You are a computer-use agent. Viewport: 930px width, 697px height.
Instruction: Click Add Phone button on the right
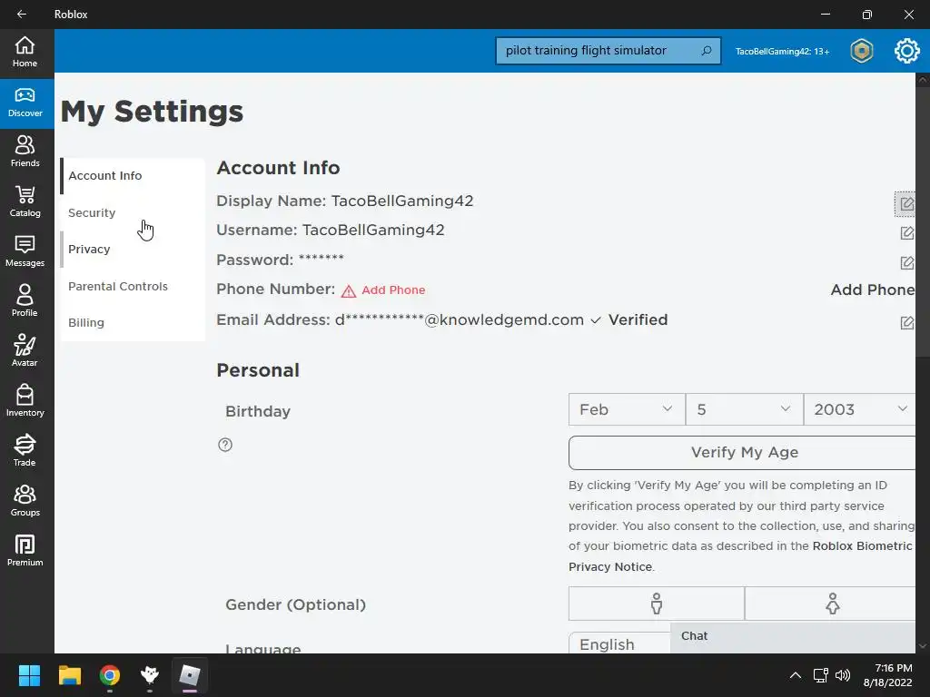tap(873, 290)
